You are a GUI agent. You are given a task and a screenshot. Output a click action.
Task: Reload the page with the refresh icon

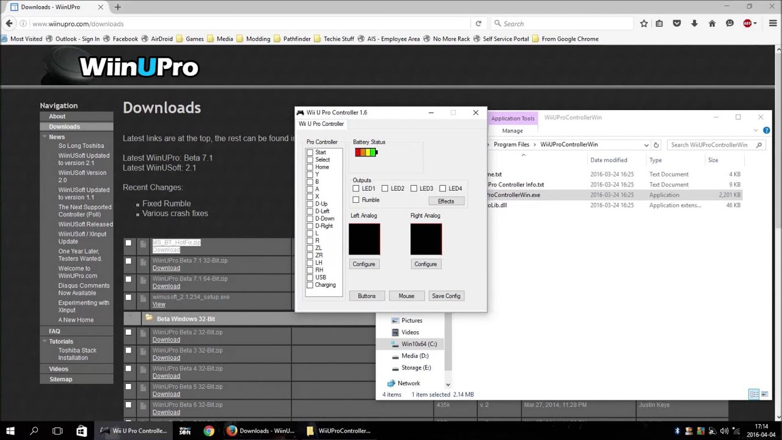pos(478,24)
